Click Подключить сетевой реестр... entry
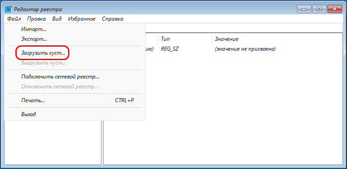Screen dimensions: 347x169 [75, 77]
